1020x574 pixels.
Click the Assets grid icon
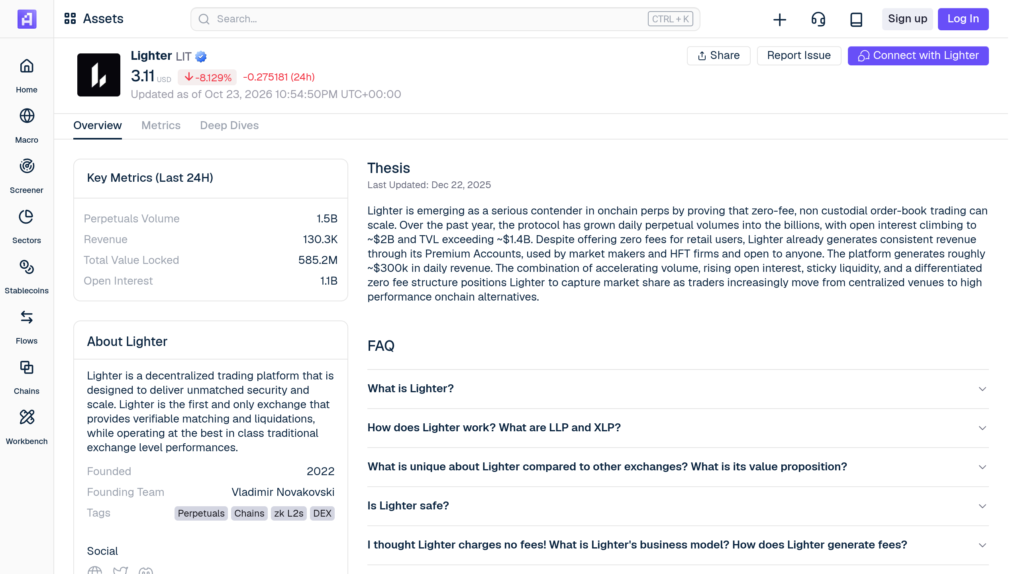(x=70, y=19)
